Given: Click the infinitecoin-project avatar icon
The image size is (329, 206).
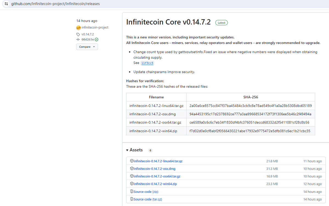Looking at the screenshot, I should (78, 27).
